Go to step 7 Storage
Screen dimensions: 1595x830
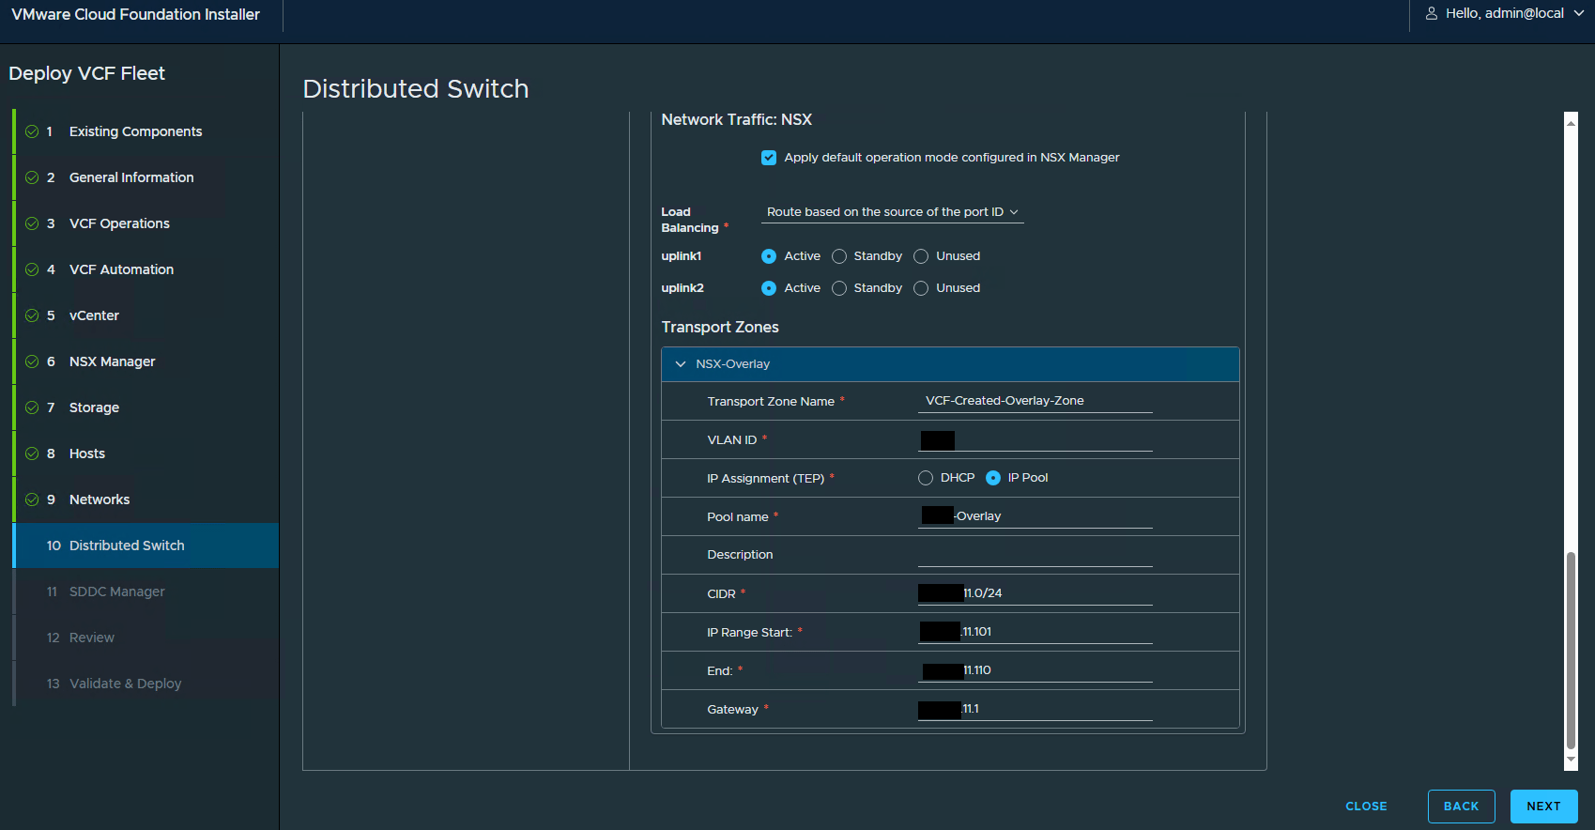[146, 407]
